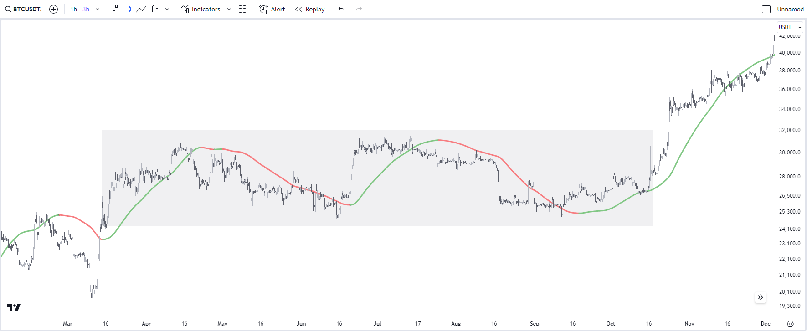Click the compare or add symbol plus icon
807x331 pixels.
[53, 9]
